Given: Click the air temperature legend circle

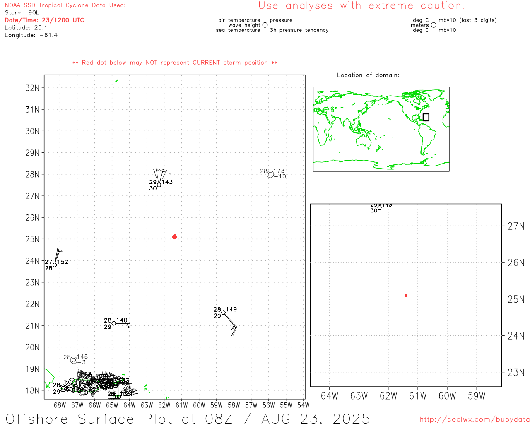Looking at the screenshot, I should click(265, 25).
